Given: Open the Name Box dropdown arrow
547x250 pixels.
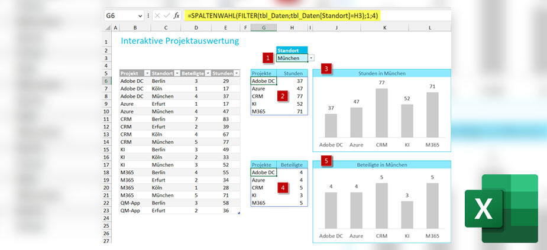Looking at the screenshot, I should tap(140, 15).
